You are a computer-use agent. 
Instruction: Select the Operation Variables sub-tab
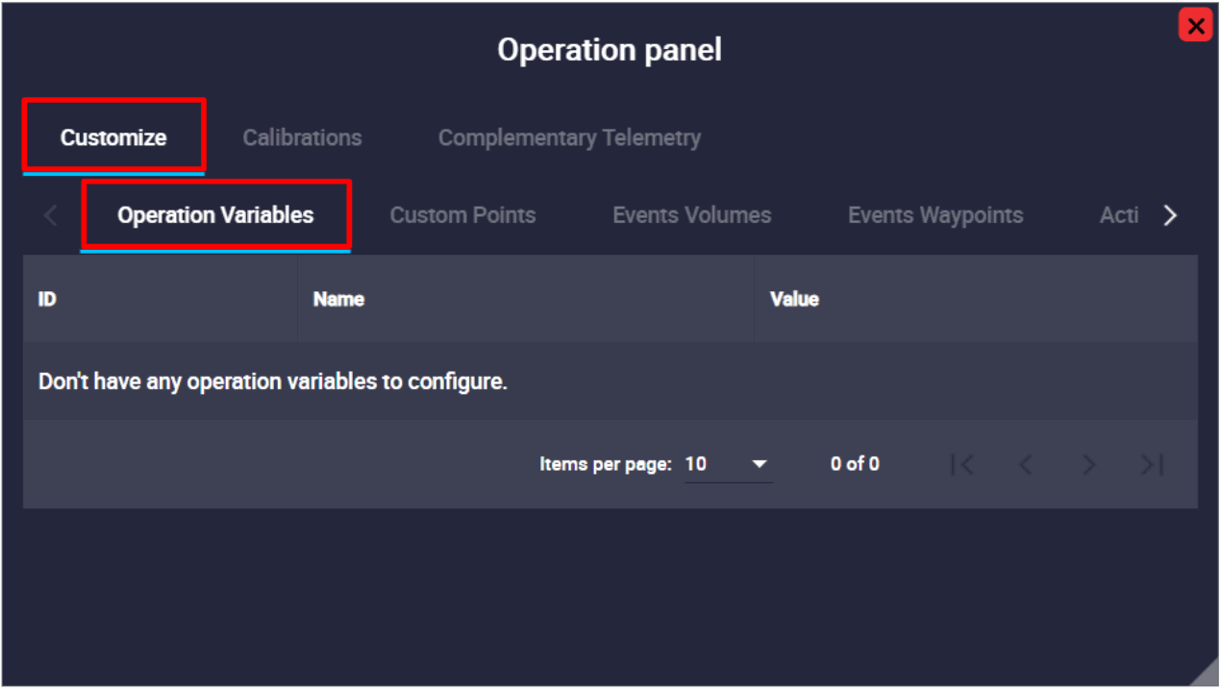pos(215,215)
